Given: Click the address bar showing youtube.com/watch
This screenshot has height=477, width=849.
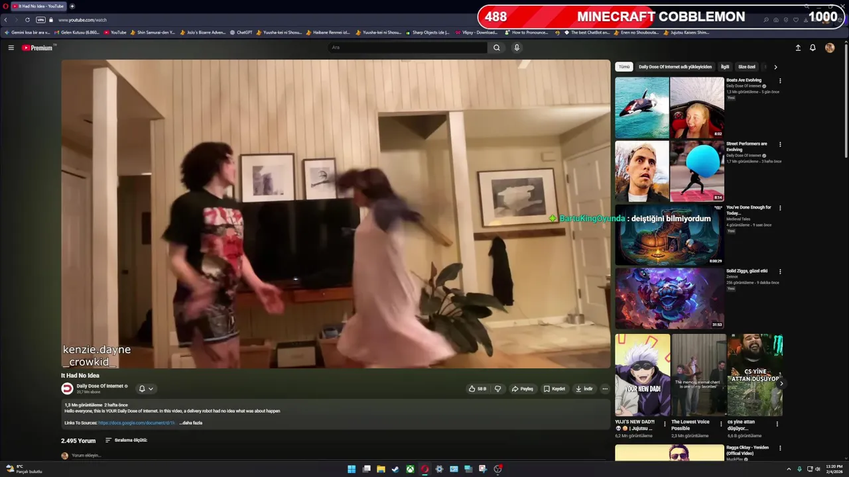Looking at the screenshot, I should click(x=82, y=20).
